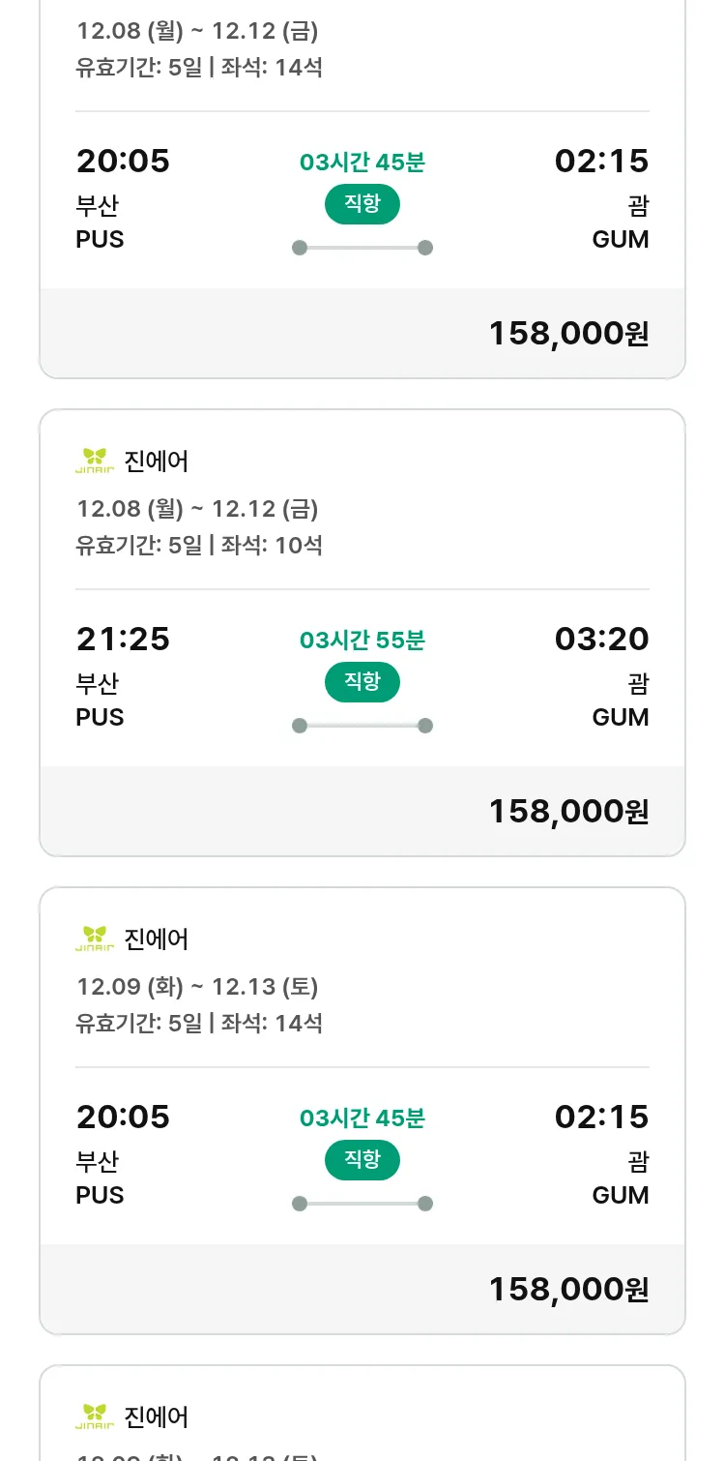
Task: Tap the 좌석: 10석 validity and seats line
Action: tap(199, 545)
